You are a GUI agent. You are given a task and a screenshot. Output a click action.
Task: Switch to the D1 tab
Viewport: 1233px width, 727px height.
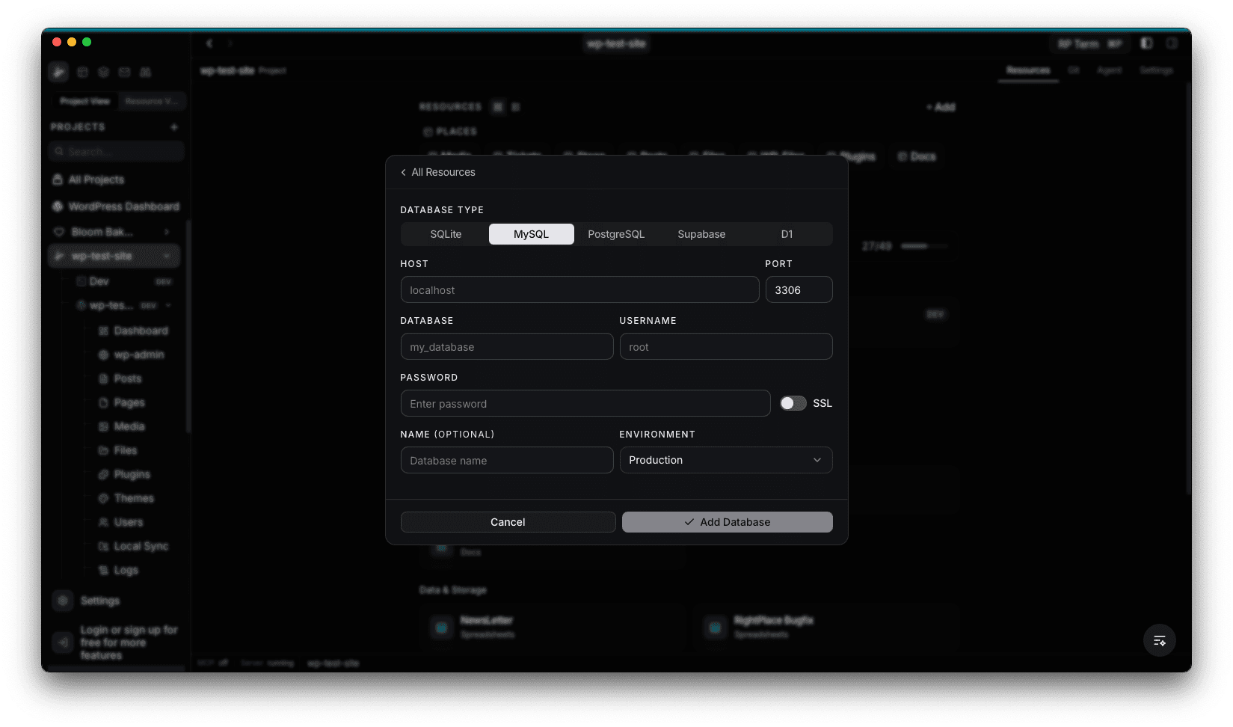coord(787,234)
